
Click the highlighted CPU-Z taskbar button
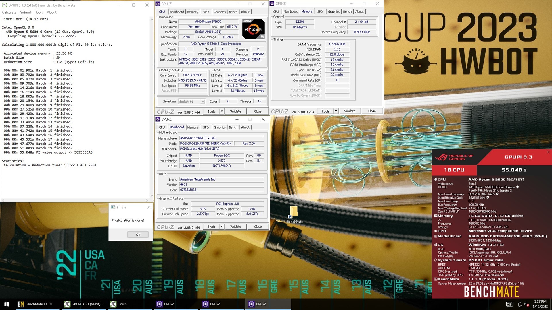268,304
